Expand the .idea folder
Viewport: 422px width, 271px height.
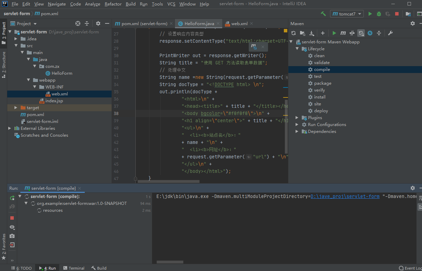pyautogui.click(x=16, y=39)
